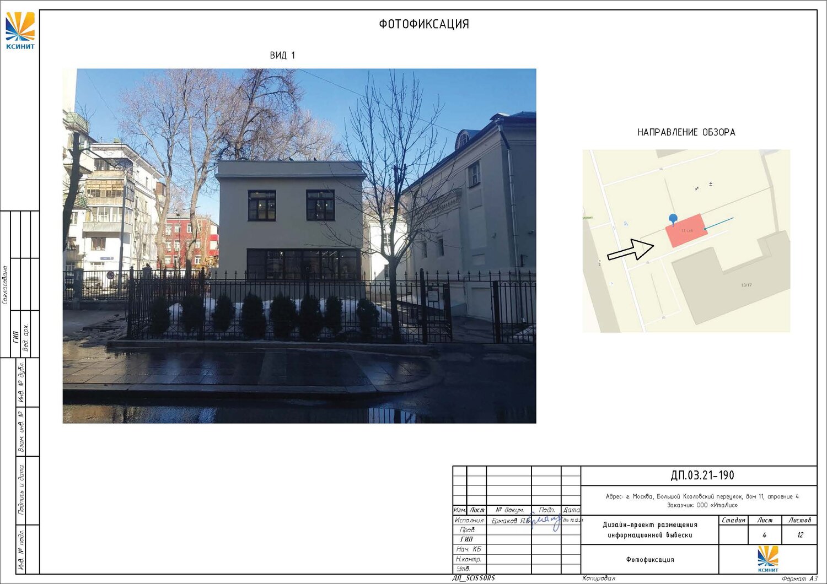The width and height of the screenshot is (827, 584).
Task: Click the vertical Инв. № дубл. label
Action: click(22, 382)
